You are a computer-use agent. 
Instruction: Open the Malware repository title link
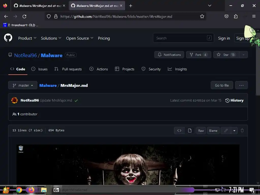tap(52, 55)
